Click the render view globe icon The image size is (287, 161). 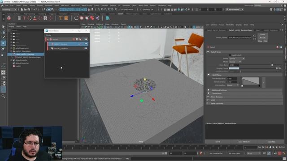pos(179,9)
